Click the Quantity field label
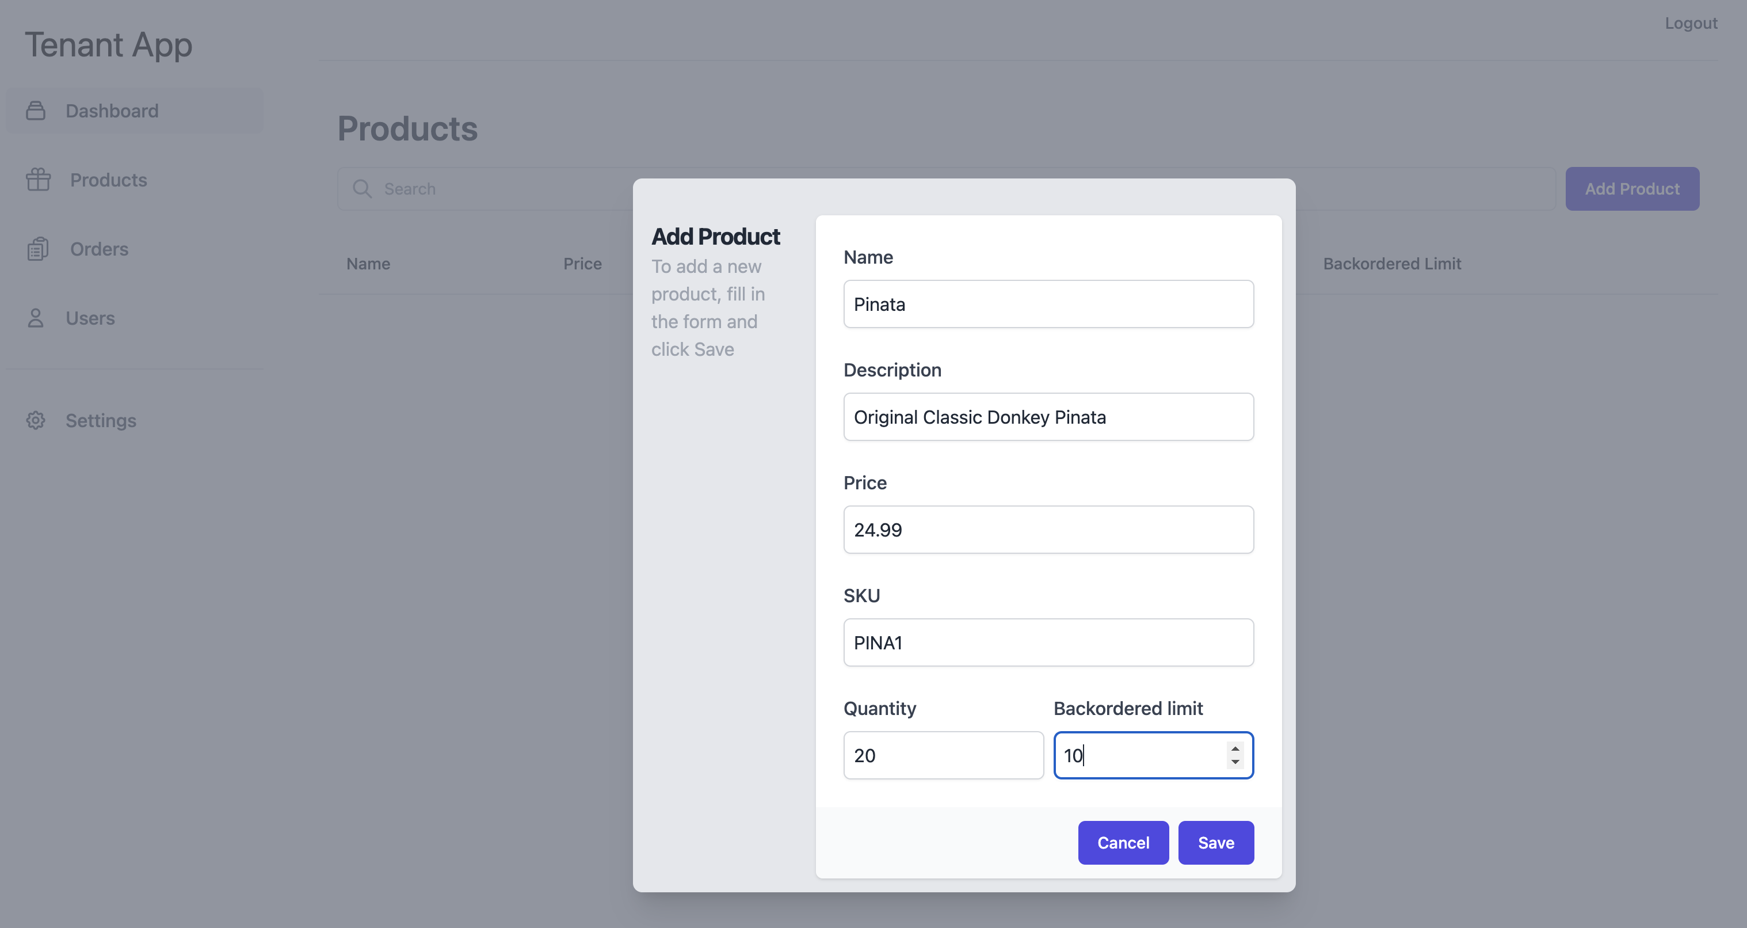1747x928 pixels. (x=880, y=708)
